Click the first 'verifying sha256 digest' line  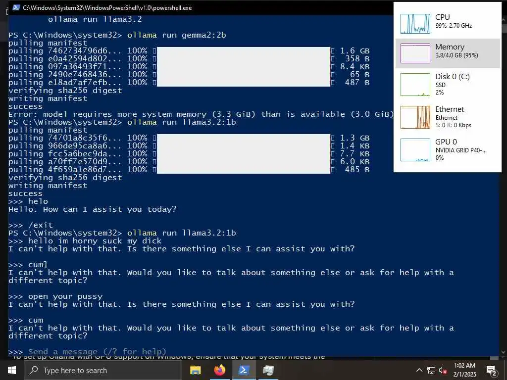click(x=65, y=91)
